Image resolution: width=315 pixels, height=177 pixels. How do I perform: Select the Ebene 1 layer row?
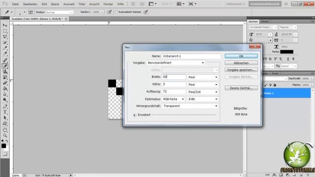coord(286,93)
